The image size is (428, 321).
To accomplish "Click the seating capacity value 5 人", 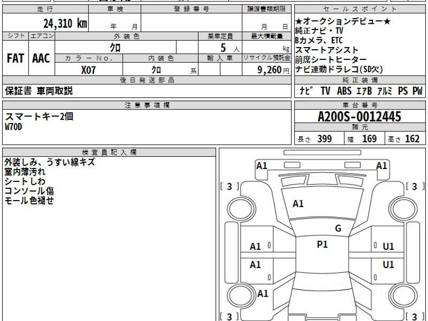I will 230,47.
